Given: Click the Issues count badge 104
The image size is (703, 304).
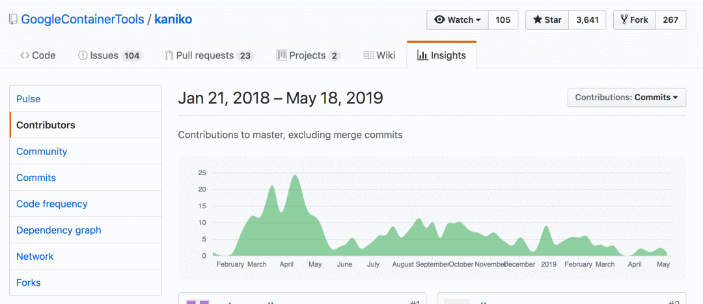Looking at the screenshot, I should [131, 55].
